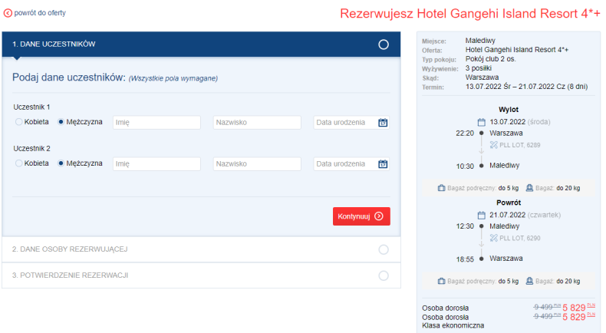
Task: Focus the Nazwisko field for Uczestnik 2
Action: click(x=257, y=163)
